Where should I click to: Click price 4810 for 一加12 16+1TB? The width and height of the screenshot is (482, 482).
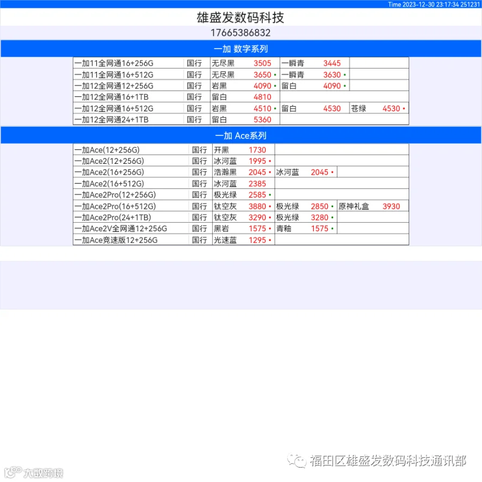coord(262,97)
